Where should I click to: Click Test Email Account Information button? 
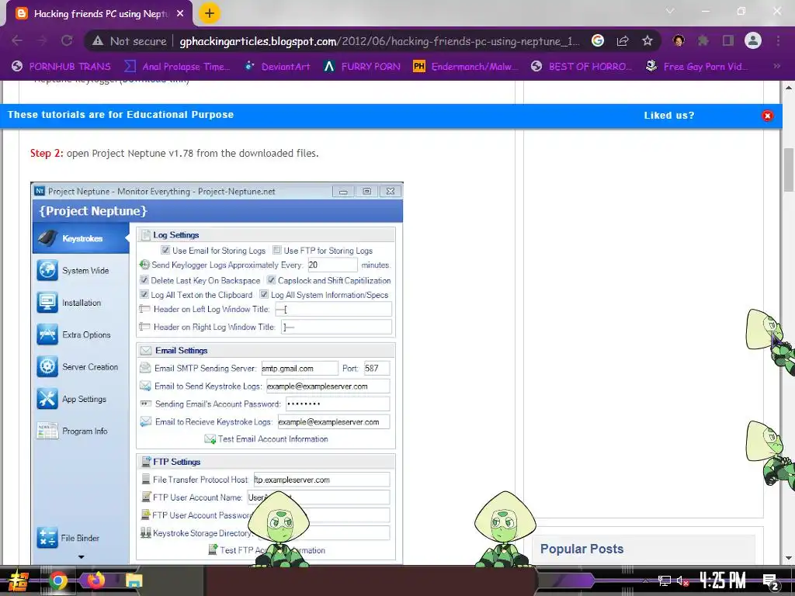point(266,439)
